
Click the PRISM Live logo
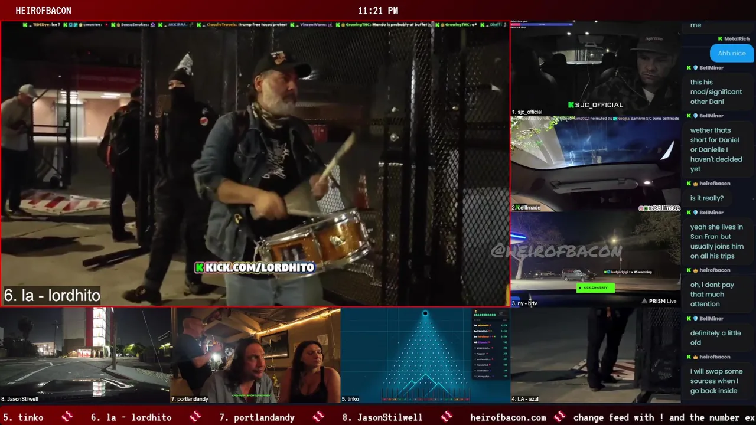(x=644, y=301)
